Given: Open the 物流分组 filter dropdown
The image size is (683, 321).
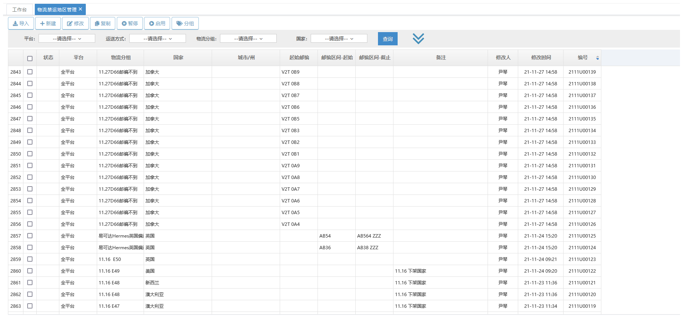Looking at the screenshot, I should (x=248, y=39).
